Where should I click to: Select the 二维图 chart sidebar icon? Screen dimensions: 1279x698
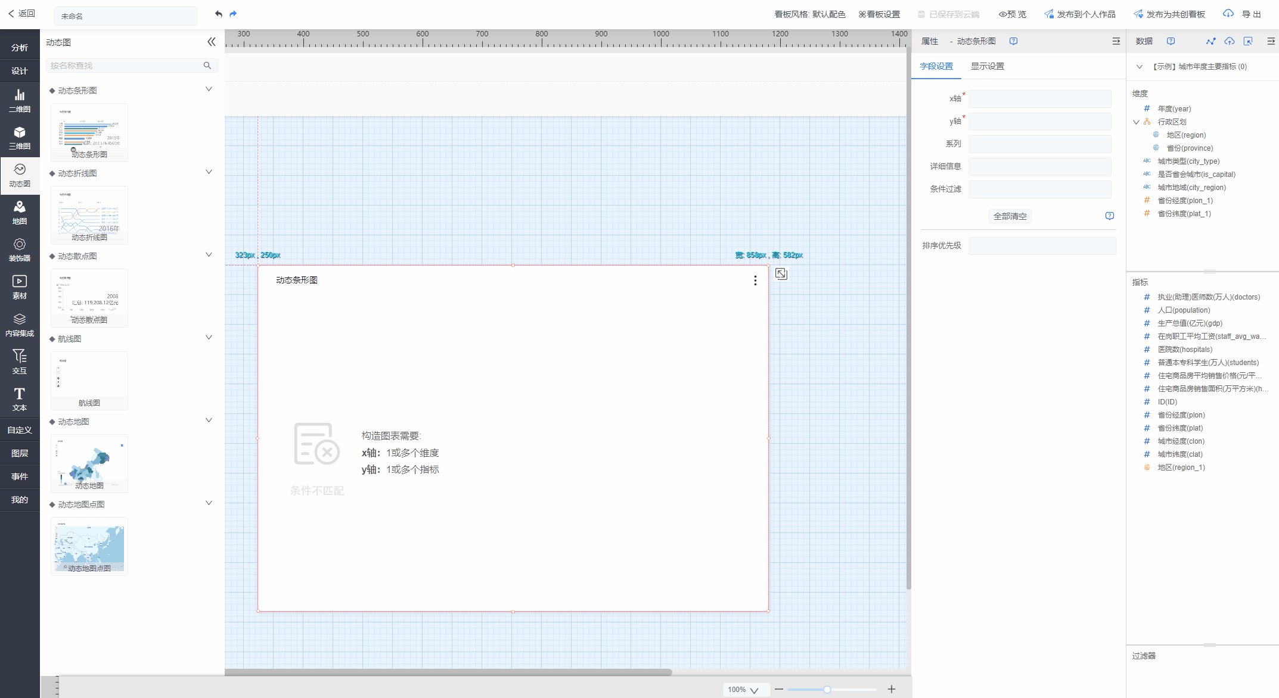20,100
